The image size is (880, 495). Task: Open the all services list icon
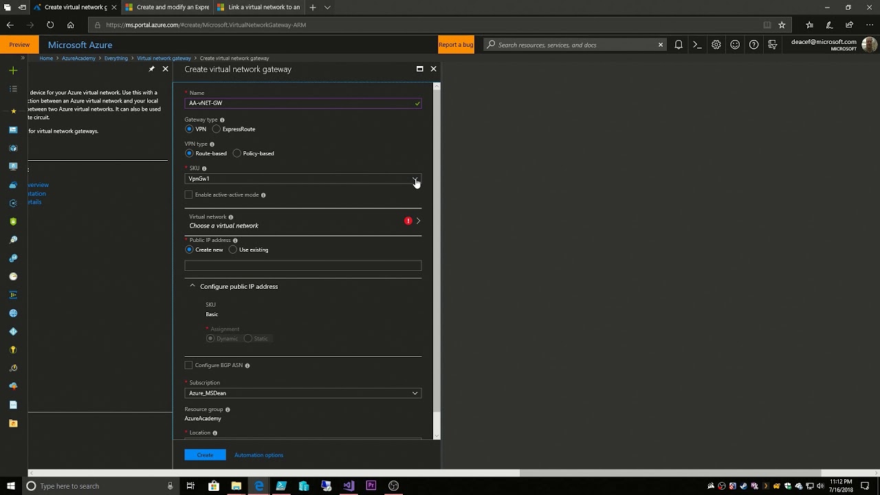click(x=13, y=89)
